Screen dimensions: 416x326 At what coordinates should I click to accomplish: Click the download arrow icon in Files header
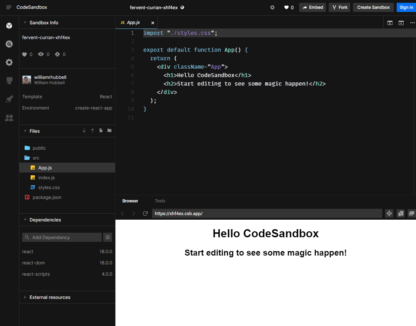84,131
